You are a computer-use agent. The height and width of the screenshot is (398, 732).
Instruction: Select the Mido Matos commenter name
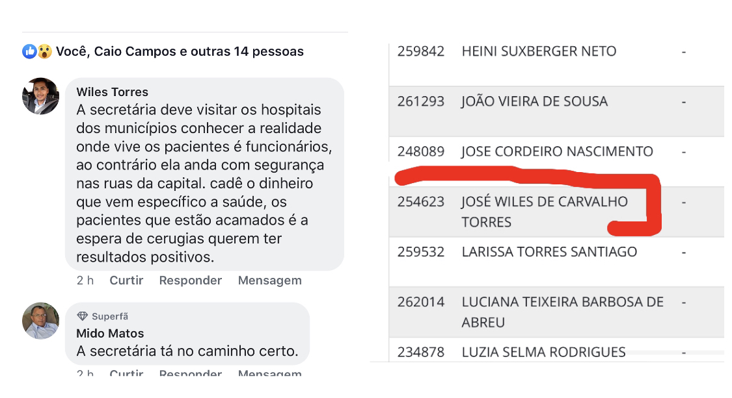pyautogui.click(x=110, y=334)
